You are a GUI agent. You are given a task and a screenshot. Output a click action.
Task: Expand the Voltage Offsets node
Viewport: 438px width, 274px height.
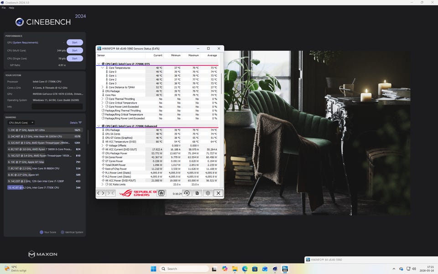pos(103,146)
